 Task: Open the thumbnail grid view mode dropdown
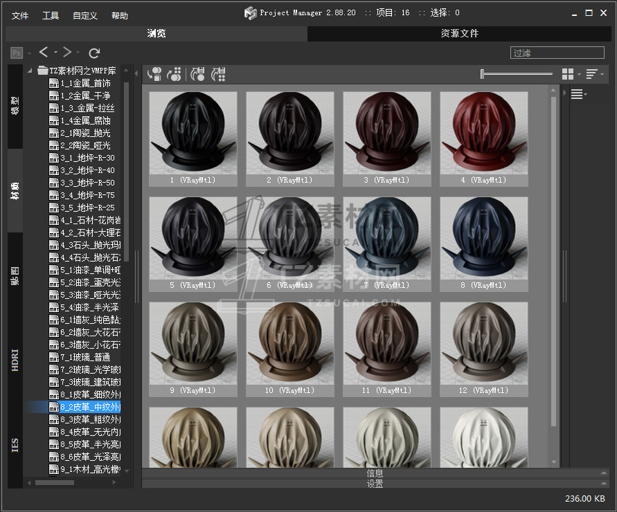pos(571,74)
